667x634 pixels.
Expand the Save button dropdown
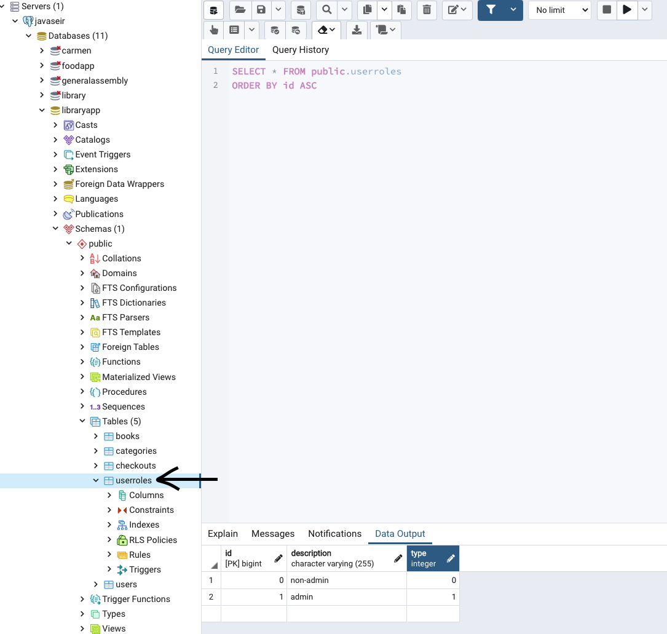(x=280, y=10)
